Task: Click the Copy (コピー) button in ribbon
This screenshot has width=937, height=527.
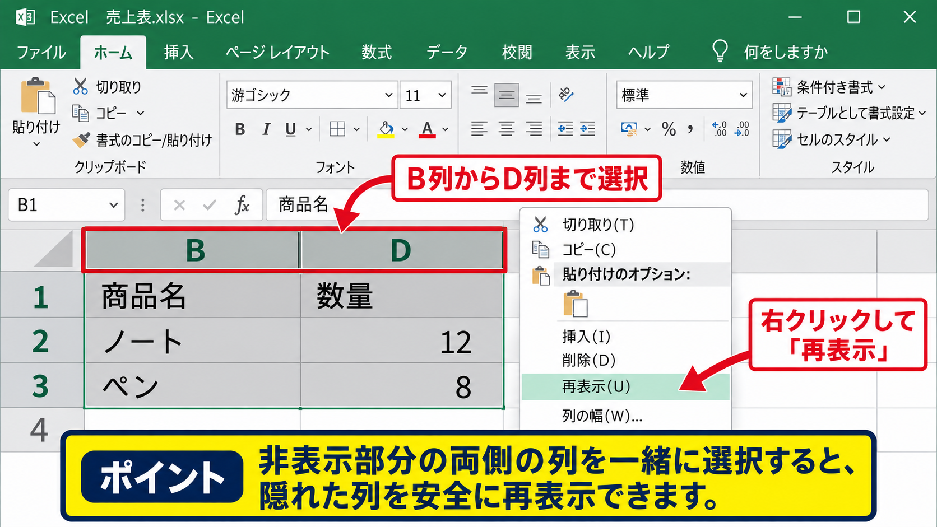Action: pyautogui.click(x=108, y=113)
